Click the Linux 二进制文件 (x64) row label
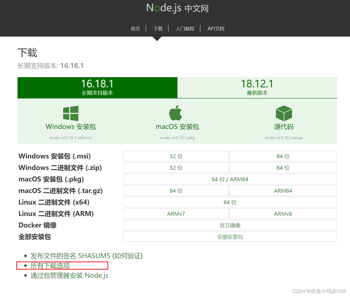 [54, 202]
